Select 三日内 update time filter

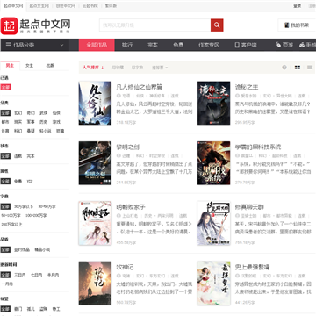(20, 275)
